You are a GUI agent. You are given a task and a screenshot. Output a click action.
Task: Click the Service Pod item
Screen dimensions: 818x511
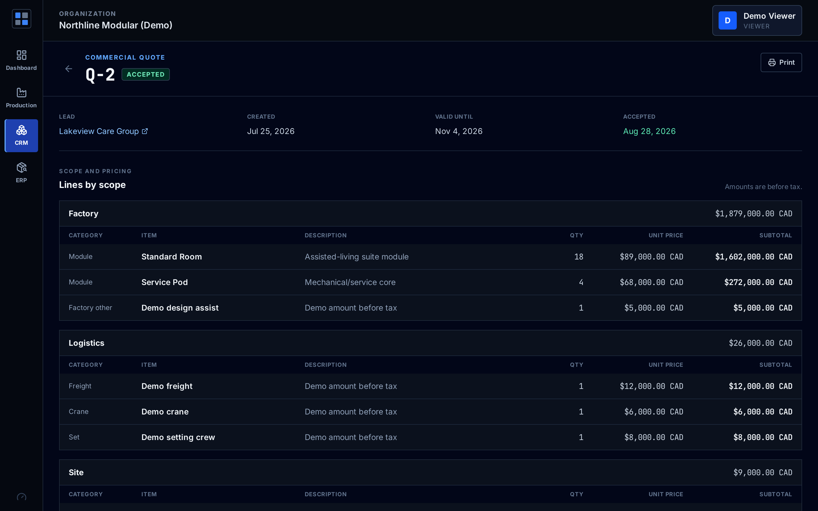[164, 282]
